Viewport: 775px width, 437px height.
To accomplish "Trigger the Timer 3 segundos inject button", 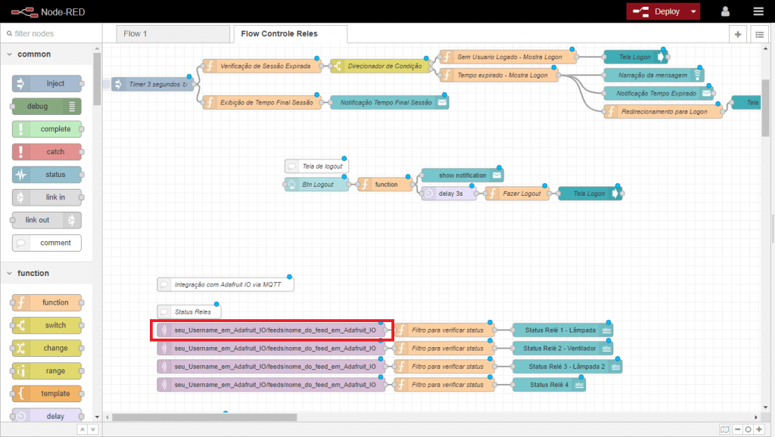I will [106, 84].
